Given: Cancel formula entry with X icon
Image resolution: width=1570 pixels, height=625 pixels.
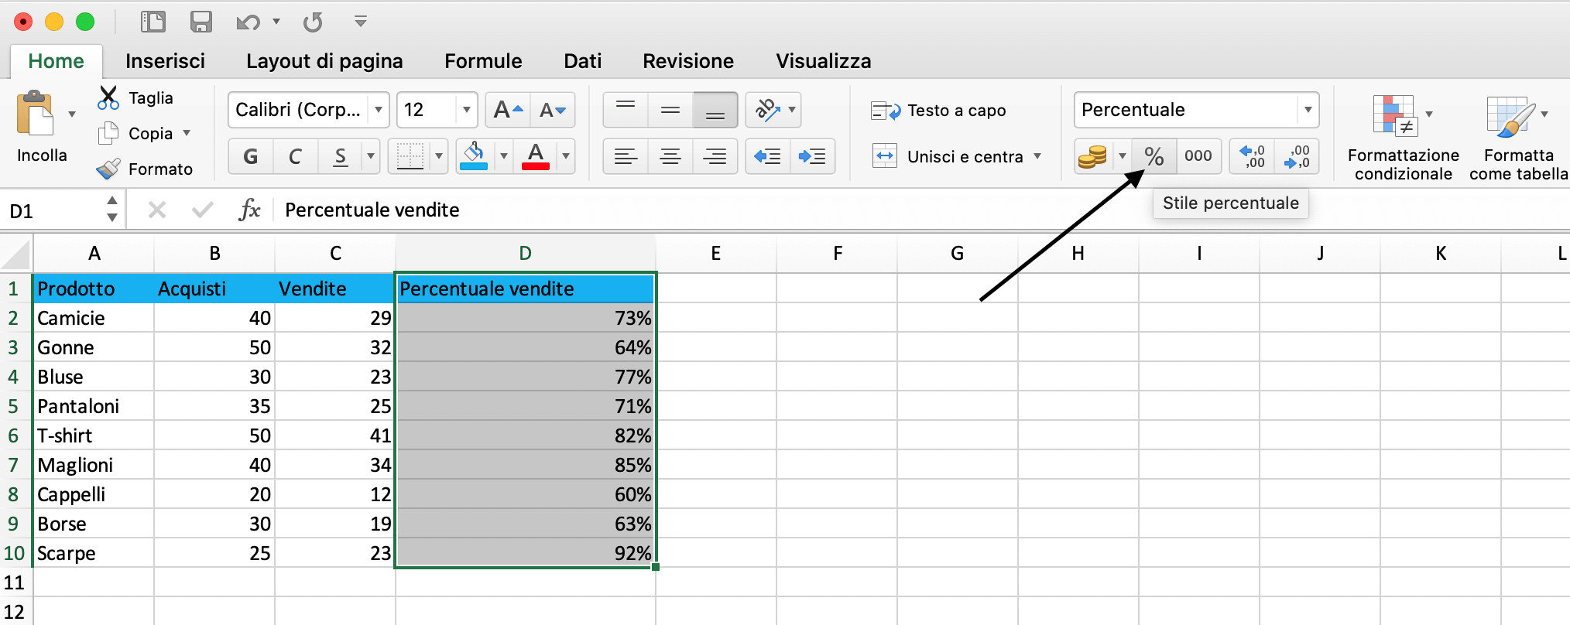Looking at the screenshot, I should [x=157, y=210].
